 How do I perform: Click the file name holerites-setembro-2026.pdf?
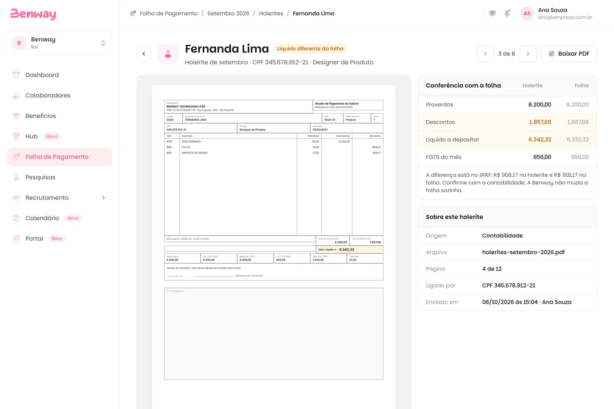[x=524, y=252]
